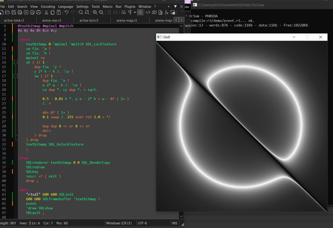Zoom in with the plus magnifier icon
Screen dimensions: 333x228
(95, 12)
